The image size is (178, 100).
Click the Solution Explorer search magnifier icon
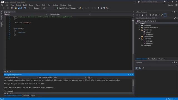click(x=175, y=18)
